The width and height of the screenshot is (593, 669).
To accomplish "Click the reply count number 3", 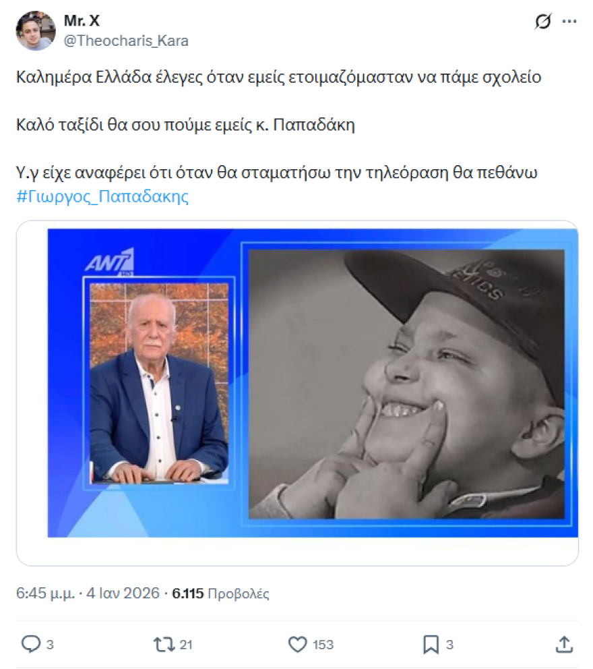I will (x=50, y=645).
